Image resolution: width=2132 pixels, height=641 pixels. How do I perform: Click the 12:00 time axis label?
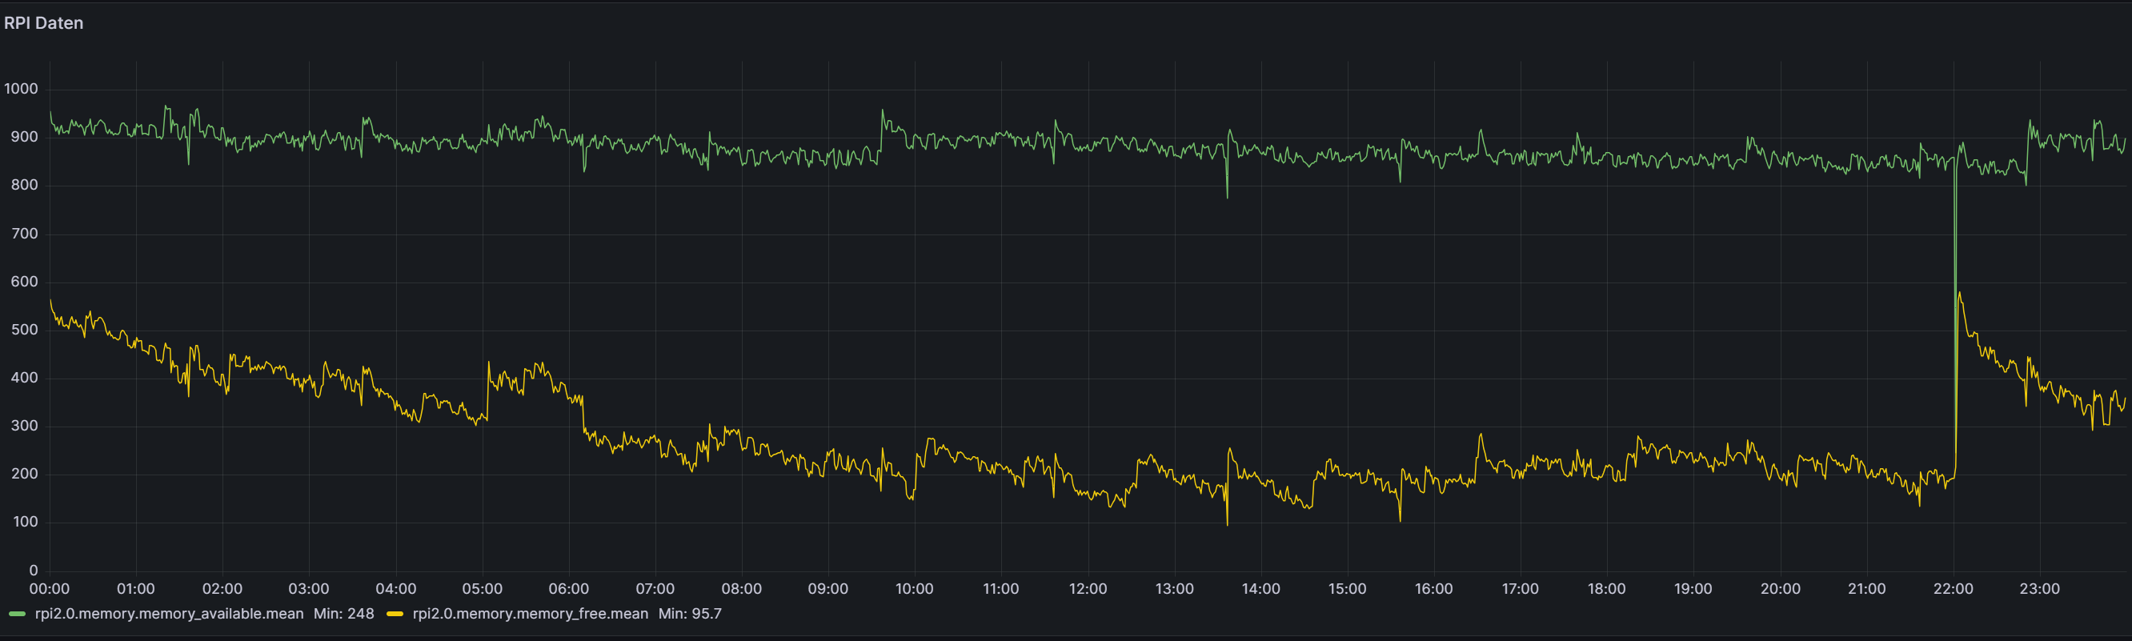click(x=1088, y=589)
